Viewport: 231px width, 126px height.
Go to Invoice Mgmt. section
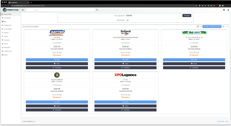[8, 29]
